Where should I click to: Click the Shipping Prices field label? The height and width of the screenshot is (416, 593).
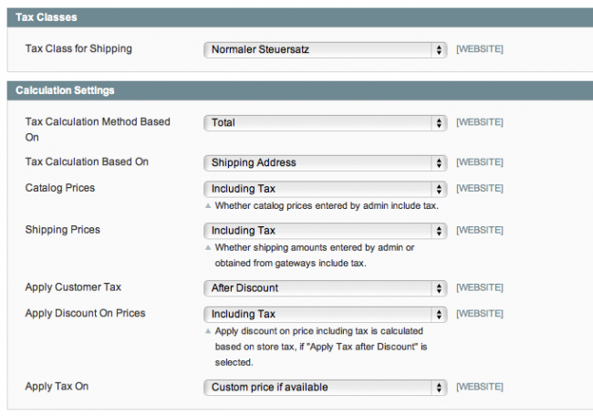coord(62,230)
